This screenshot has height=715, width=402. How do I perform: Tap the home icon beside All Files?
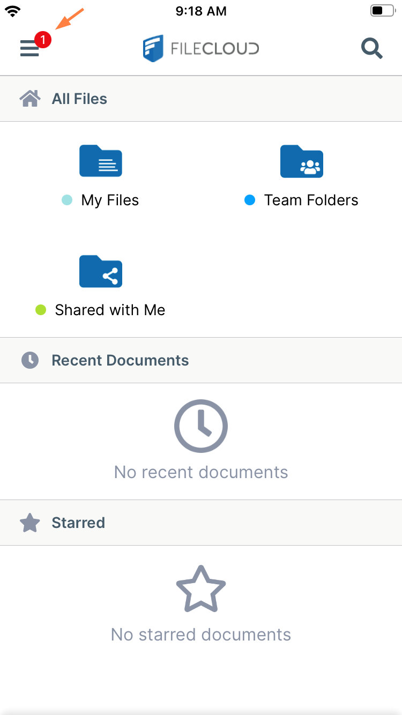coord(30,99)
